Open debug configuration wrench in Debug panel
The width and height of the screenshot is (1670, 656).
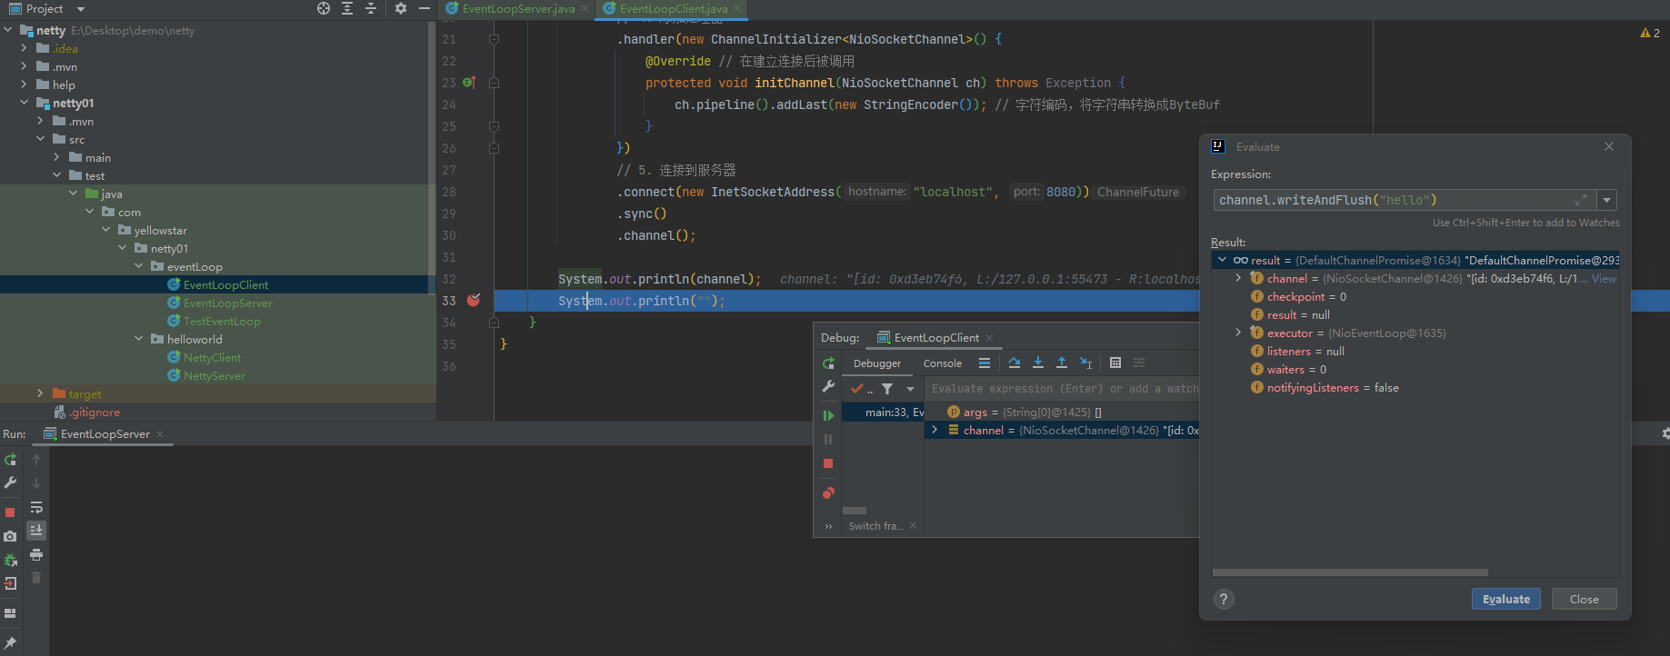[828, 387]
